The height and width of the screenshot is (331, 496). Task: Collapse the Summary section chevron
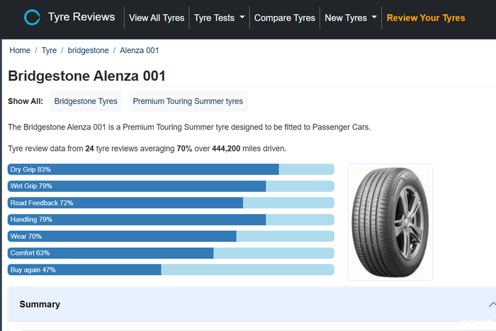pyautogui.click(x=492, y=304)
